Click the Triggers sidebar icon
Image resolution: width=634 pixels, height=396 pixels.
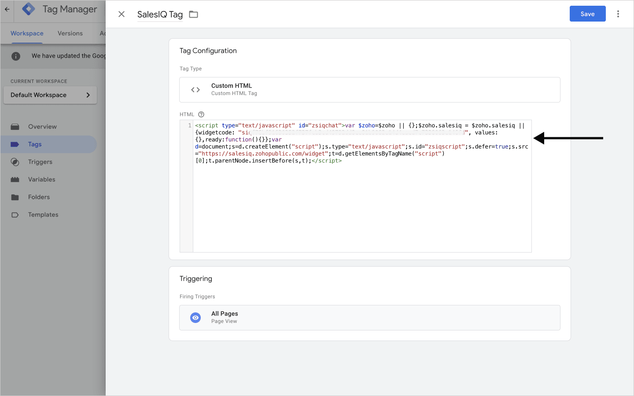point(15,162)
